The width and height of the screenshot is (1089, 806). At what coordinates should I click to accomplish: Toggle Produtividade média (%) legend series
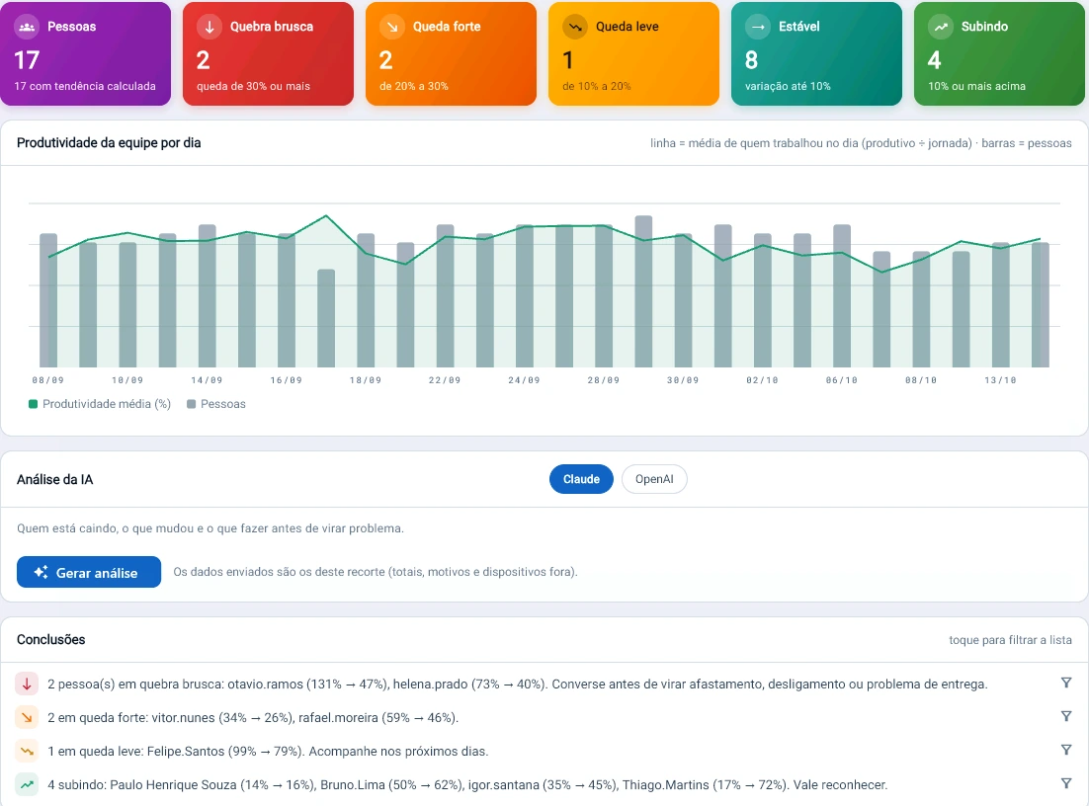[x=100, y=404]
